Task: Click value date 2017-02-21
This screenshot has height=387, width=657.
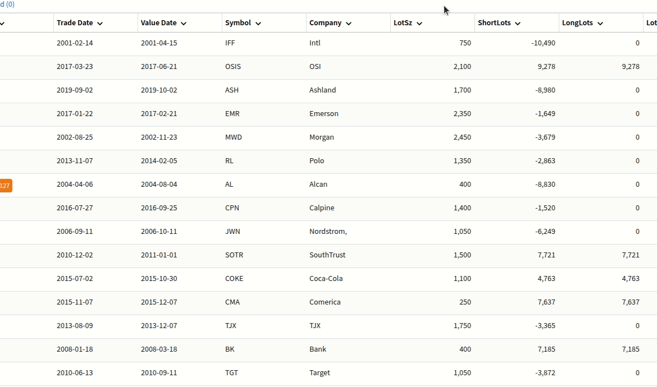Action: point(159,113)
